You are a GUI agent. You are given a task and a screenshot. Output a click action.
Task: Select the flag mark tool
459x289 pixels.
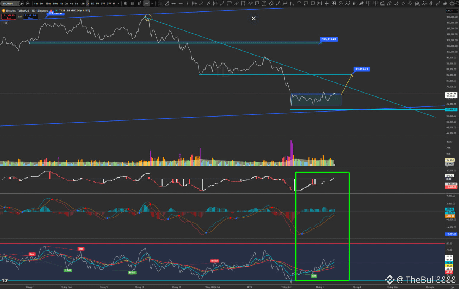[x=257, y=3]
